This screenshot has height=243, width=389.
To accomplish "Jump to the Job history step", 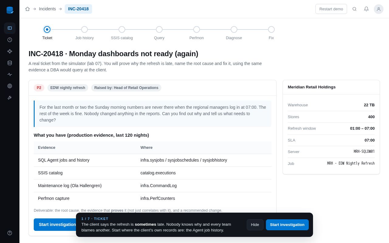I will (84, 29).
